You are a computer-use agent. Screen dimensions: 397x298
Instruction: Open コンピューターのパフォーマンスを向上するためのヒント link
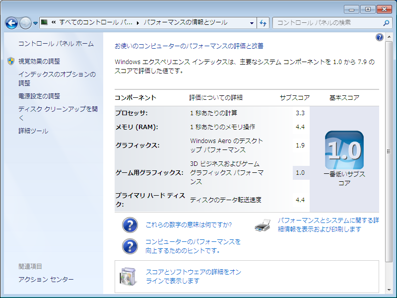193,246
